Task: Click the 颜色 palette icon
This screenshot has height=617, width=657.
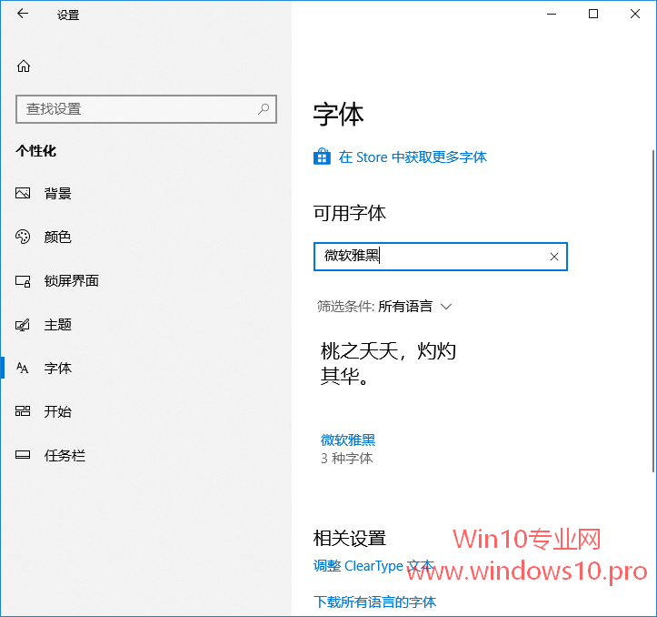Action: (23, 237)
